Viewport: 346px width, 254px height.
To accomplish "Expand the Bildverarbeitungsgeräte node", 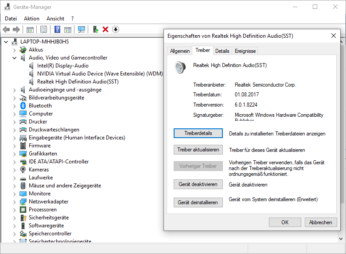I will 14,98.
